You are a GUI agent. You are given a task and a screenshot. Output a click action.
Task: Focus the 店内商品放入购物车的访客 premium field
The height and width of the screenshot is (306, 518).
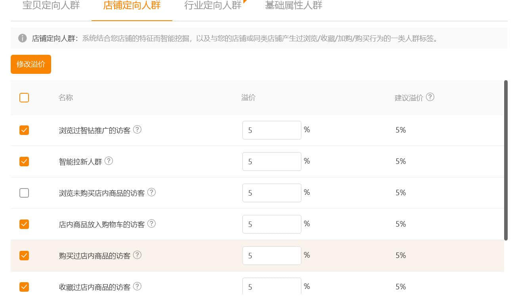(x=271, y=224)
